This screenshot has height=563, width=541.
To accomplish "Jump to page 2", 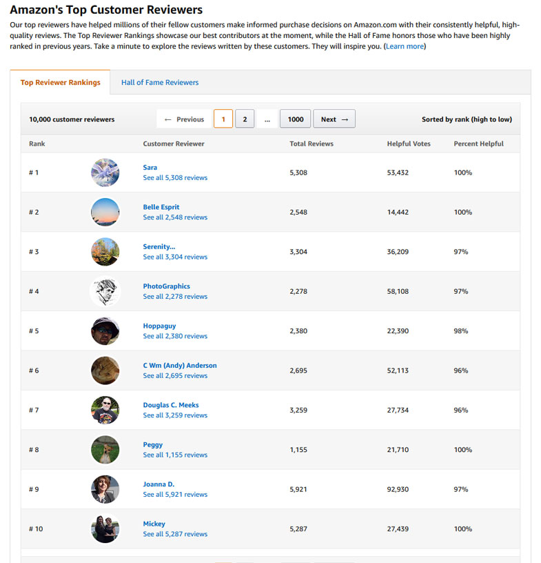I will click(245, 119).
